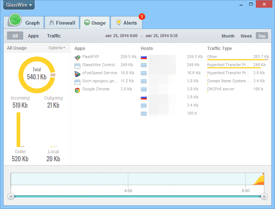Expand the Options dropdown

point(57,48)
